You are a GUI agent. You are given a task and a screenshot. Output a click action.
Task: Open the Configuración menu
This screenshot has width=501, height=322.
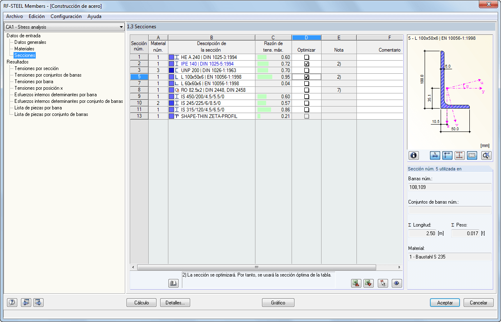pos(66,16)
